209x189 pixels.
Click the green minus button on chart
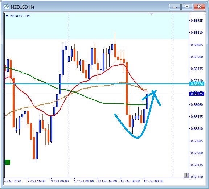[x=8, y=163]
